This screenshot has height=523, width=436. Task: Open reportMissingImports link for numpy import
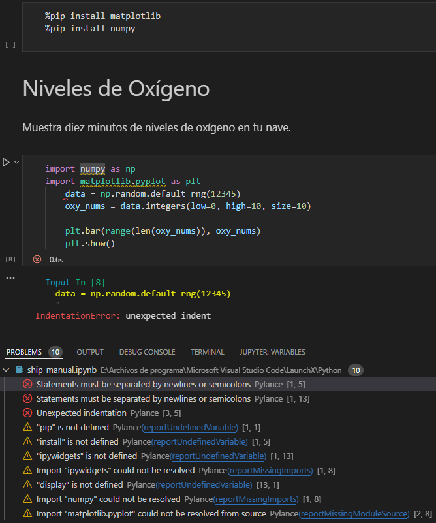click(x=256, y=499)
